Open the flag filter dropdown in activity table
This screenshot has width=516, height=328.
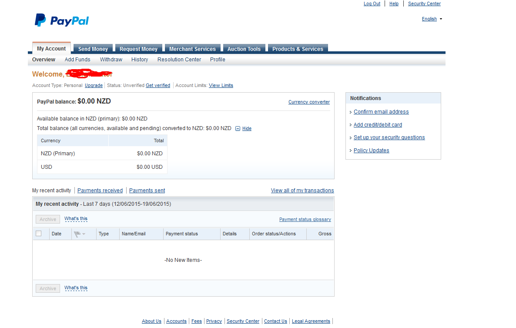80,234
